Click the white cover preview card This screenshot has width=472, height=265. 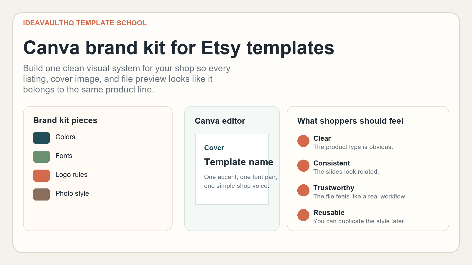click(232, 169)
